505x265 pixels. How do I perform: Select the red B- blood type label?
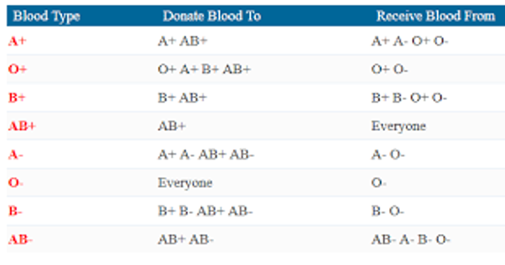15,211
